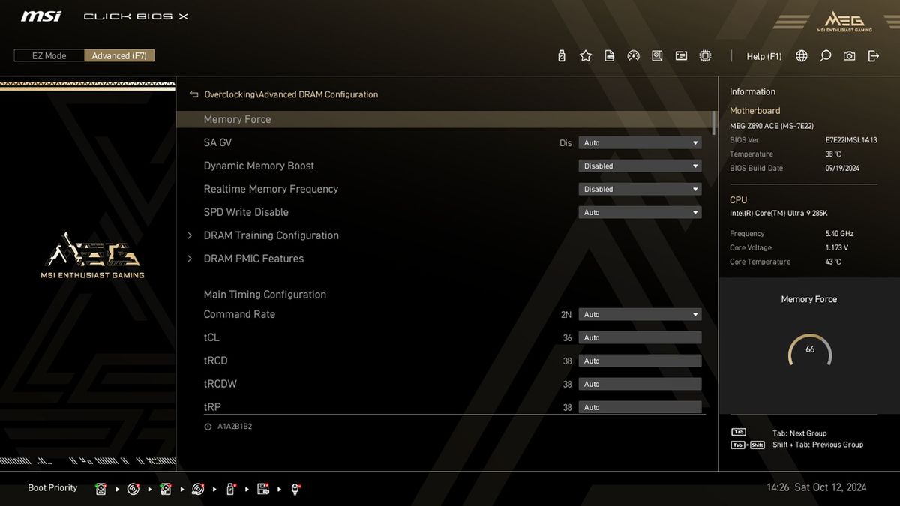Viewport: 900px width, 506px height.
Task: Open Help (F1)
Action: tap(764, 56)
